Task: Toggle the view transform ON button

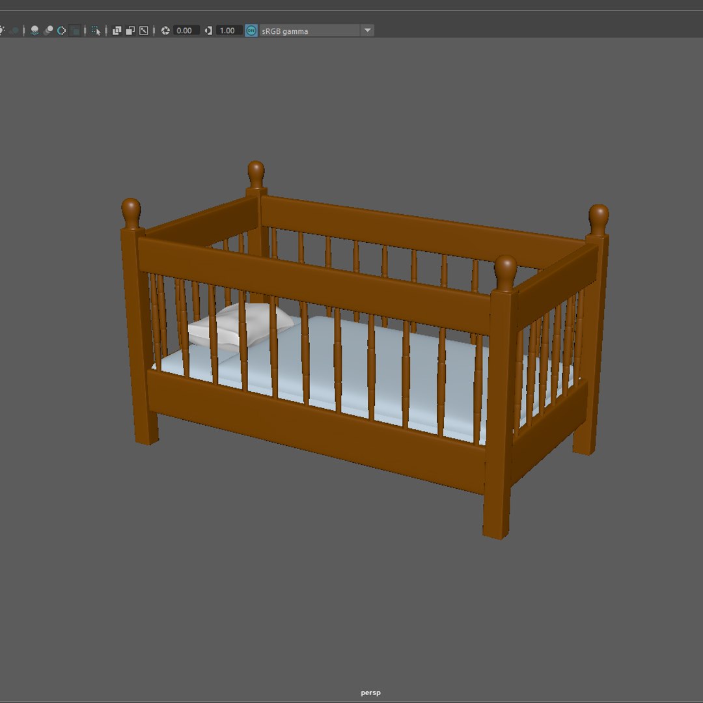Action: pyautogui.click(x=251, y=31)
